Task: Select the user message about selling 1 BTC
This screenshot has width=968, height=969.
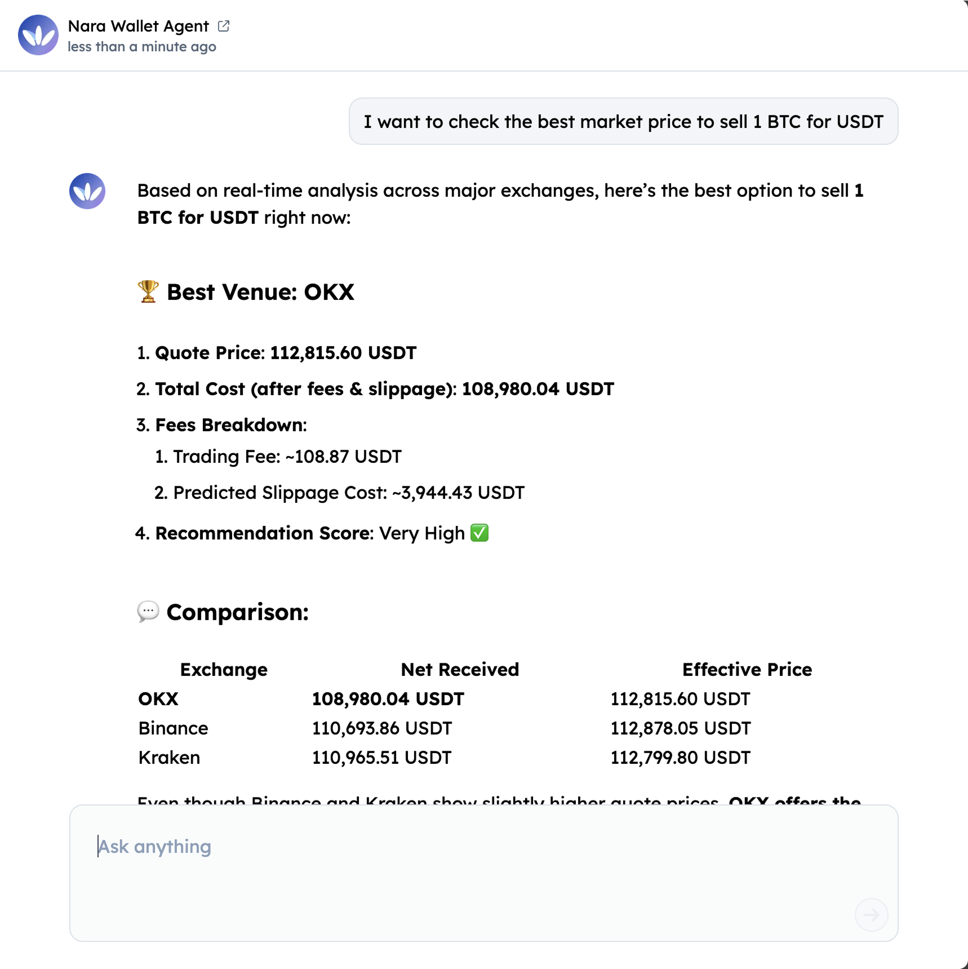Action: [623, 121]
